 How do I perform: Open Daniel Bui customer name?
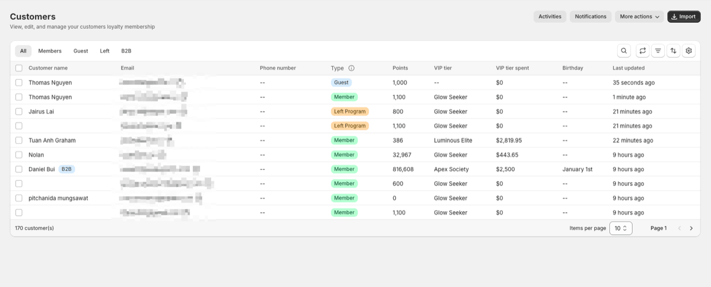pos(42,169)
